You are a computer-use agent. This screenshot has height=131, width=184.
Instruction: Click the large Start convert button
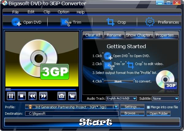(92, 122)
